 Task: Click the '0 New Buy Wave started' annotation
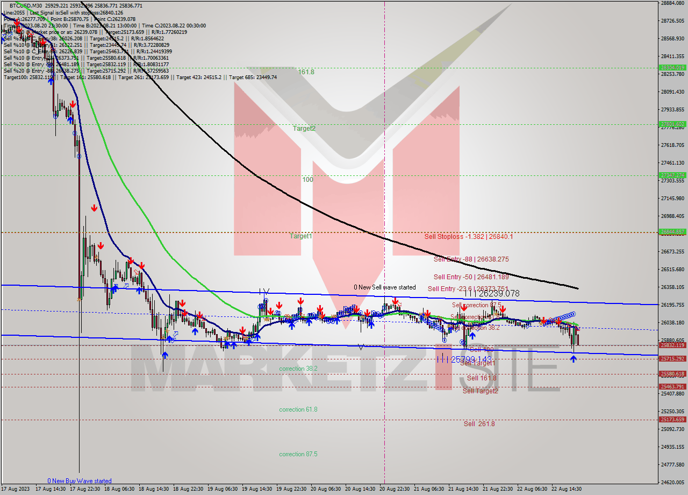click(x=79, y=481)
